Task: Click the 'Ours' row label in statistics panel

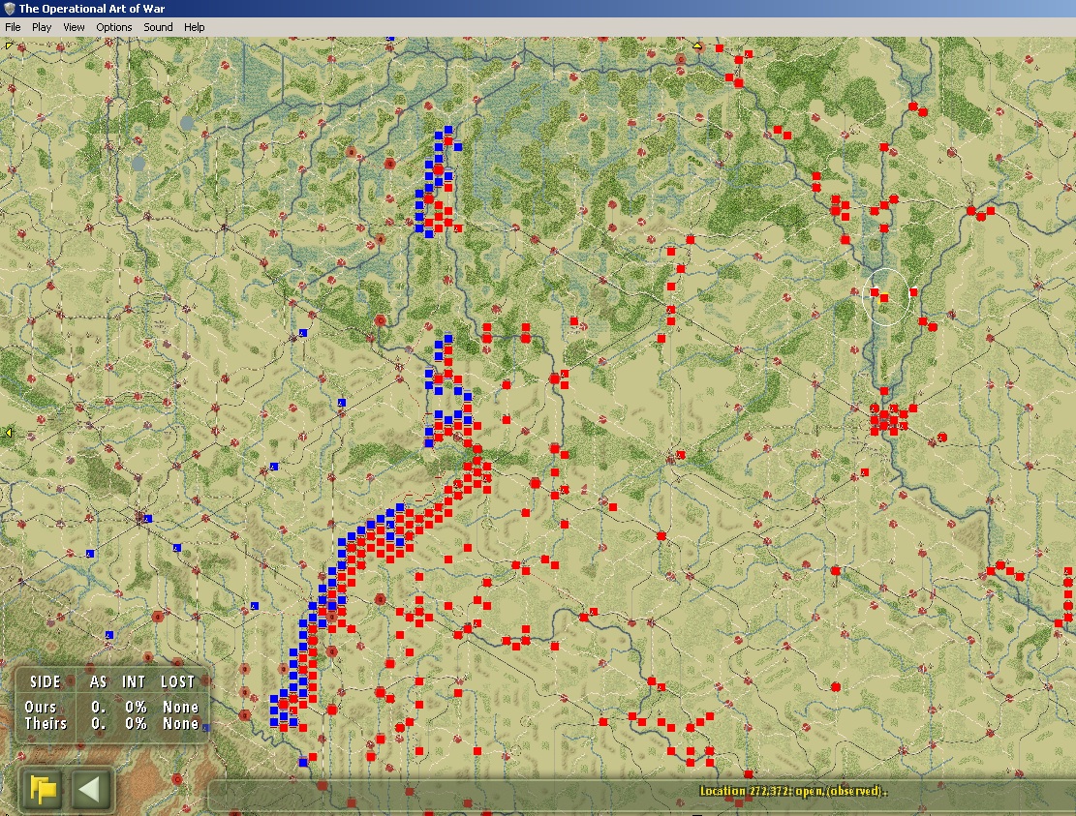Action: pyautogui.click(x=41, y=707)
